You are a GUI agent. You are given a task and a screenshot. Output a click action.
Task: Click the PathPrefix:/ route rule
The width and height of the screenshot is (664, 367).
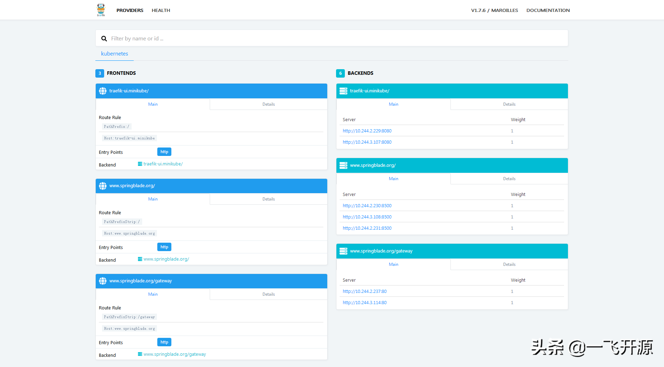coord(116,126)
